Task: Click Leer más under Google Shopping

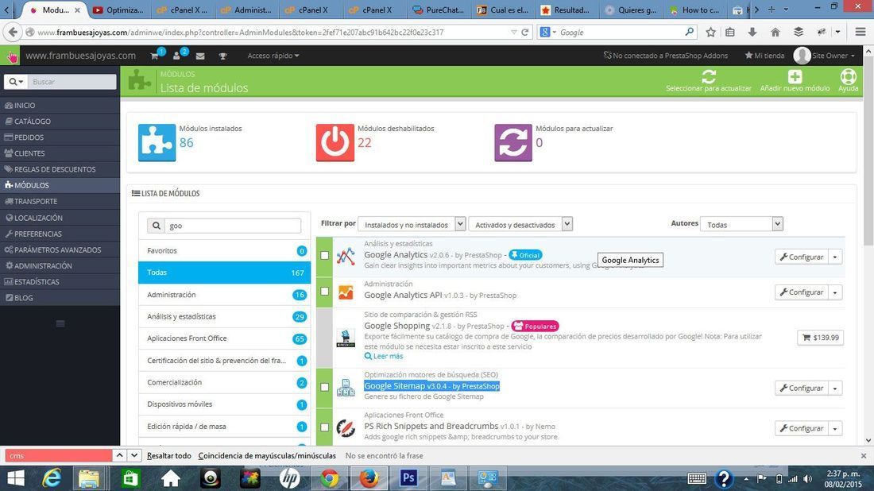Action: [x=384, y=356]
